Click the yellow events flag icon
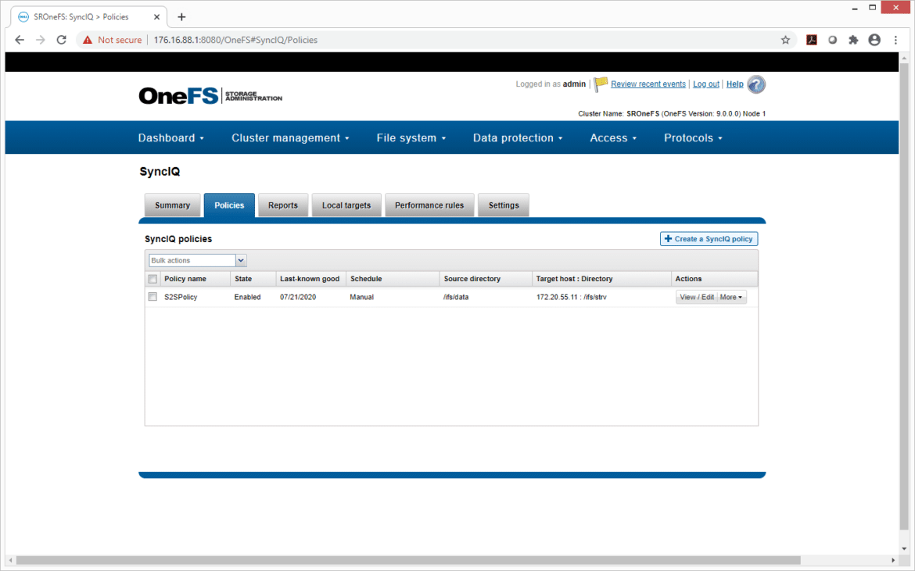915x571 pixels. coord(601,84)
